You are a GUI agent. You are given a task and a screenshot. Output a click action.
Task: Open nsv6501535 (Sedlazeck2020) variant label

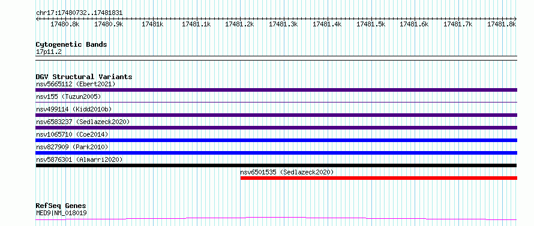(287, 172)
